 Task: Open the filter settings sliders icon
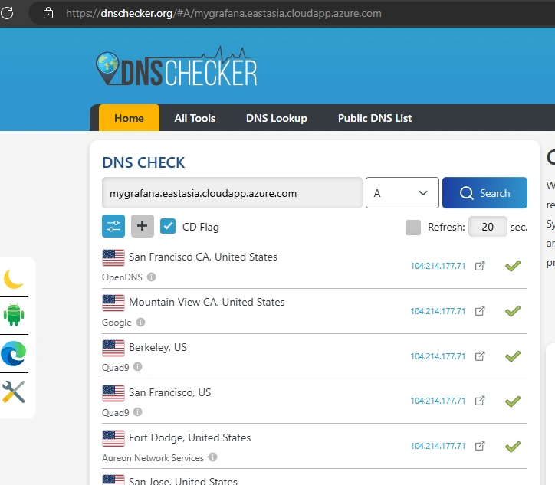pyautogui.click(x=113, y=226)
